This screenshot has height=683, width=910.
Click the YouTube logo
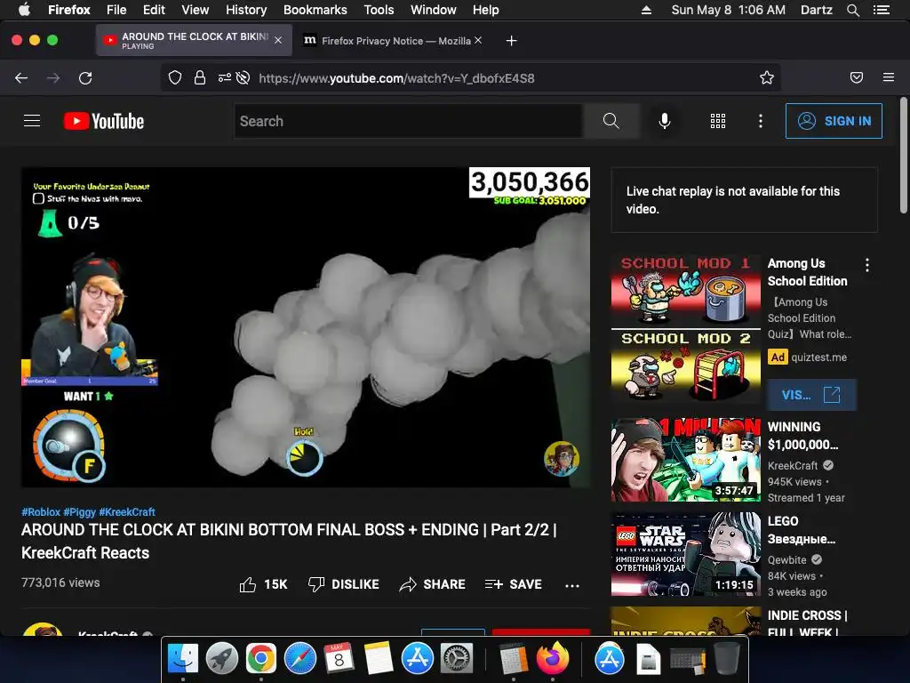click(x=104, y=121)
